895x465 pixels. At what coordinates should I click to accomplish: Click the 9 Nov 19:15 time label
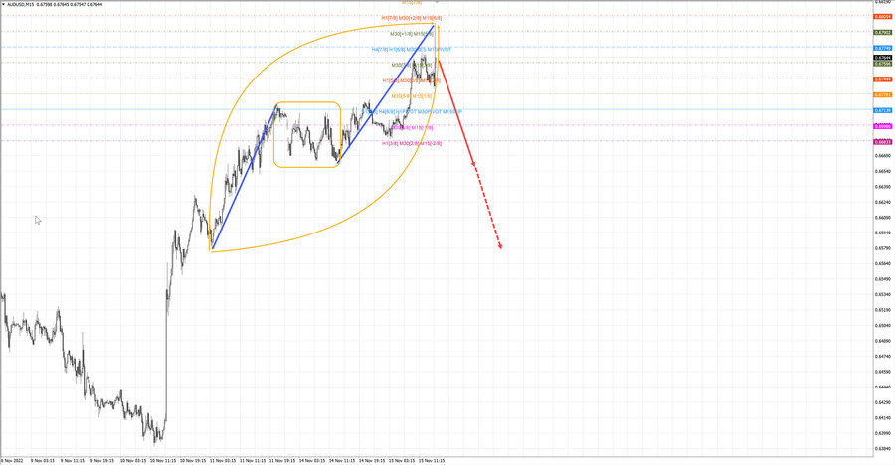click(102, 460)
